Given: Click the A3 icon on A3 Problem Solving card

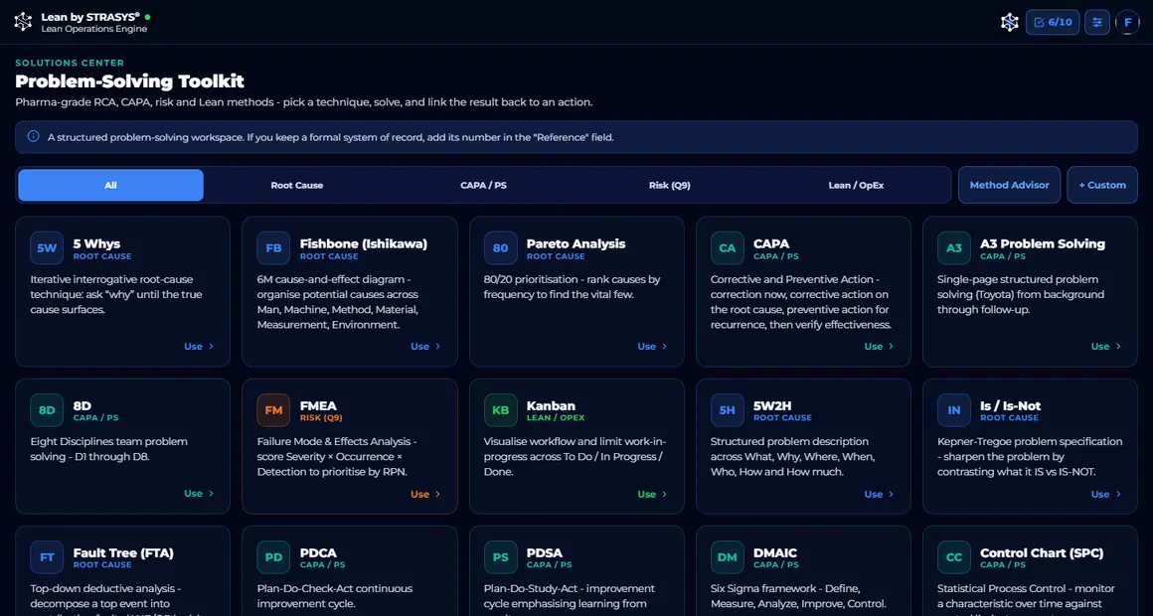Looking at the screenshot, I should point(954,247).
